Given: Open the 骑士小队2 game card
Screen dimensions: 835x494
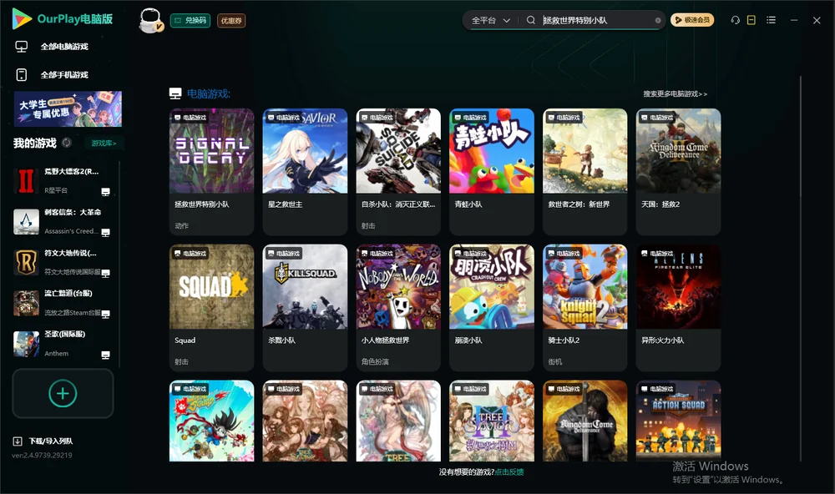Looking at the screenshot, I should (x=584, y=308).
